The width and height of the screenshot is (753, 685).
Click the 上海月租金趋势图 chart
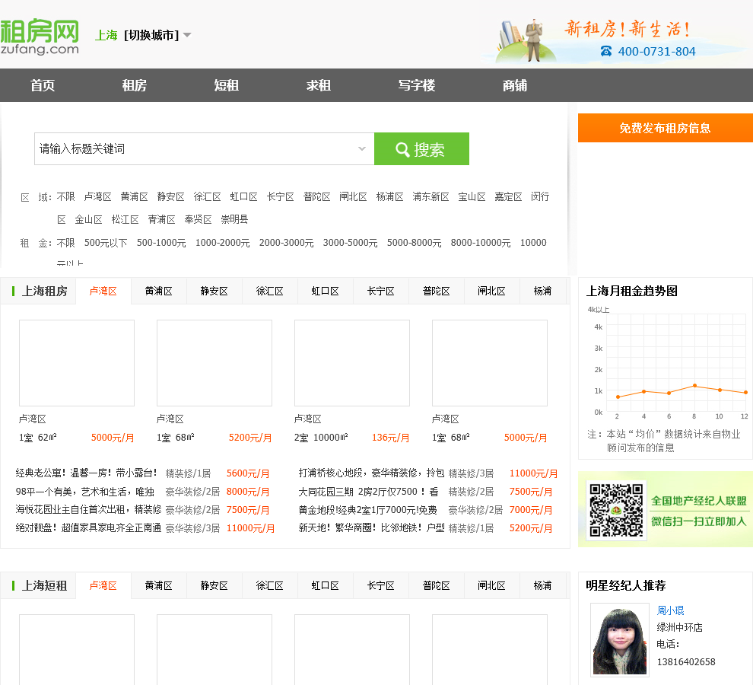pos(666,363)
